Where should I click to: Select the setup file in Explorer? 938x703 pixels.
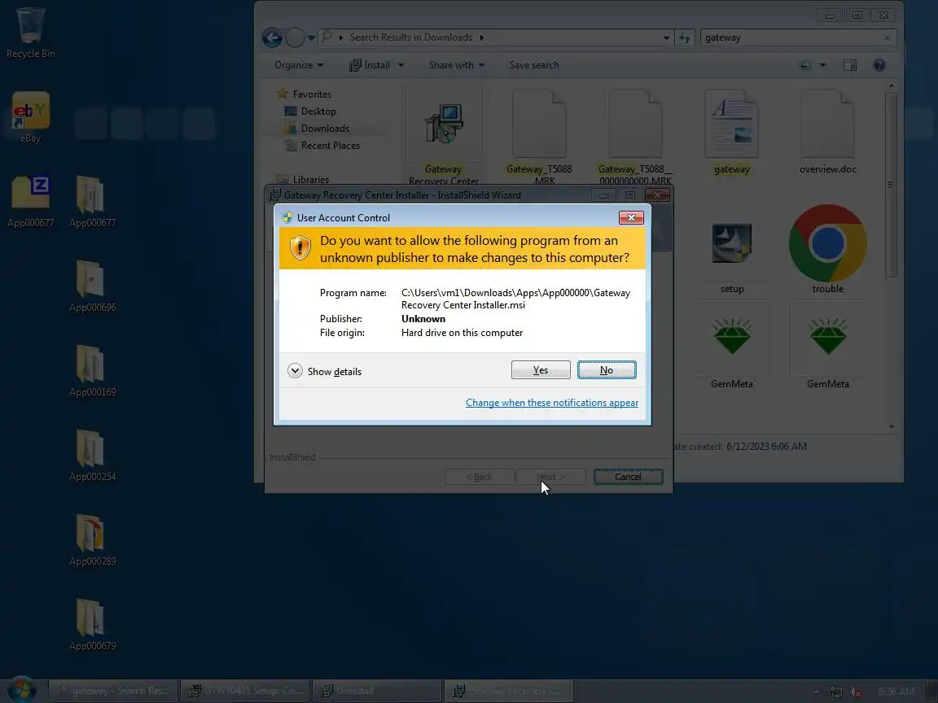732,257
